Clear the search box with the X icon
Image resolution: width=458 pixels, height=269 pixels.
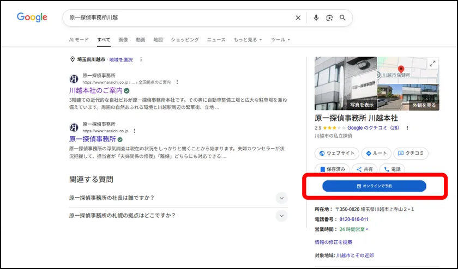point(298,18)
